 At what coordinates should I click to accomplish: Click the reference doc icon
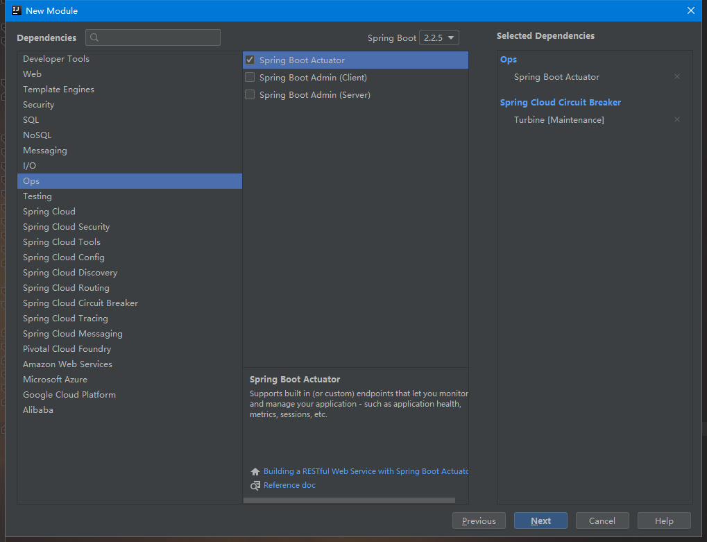click(x=255, y=485)
